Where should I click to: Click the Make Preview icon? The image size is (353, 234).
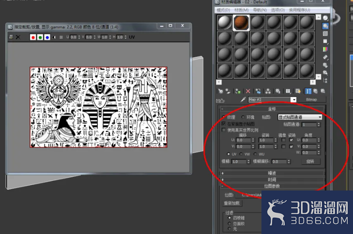(326, 57)
